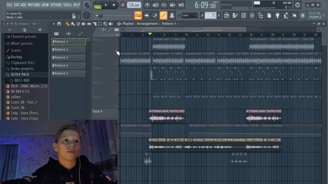
Task: Select the Select tool in Playlist
Action: click(100, 24)
